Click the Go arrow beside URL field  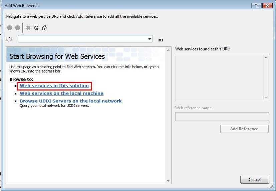[x=161, y=40]
